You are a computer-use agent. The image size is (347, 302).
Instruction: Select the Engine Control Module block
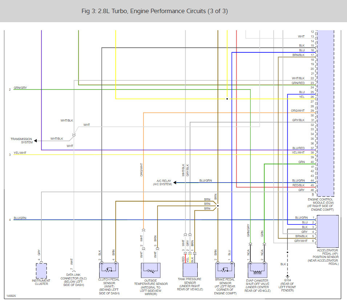tap(326, 113)
